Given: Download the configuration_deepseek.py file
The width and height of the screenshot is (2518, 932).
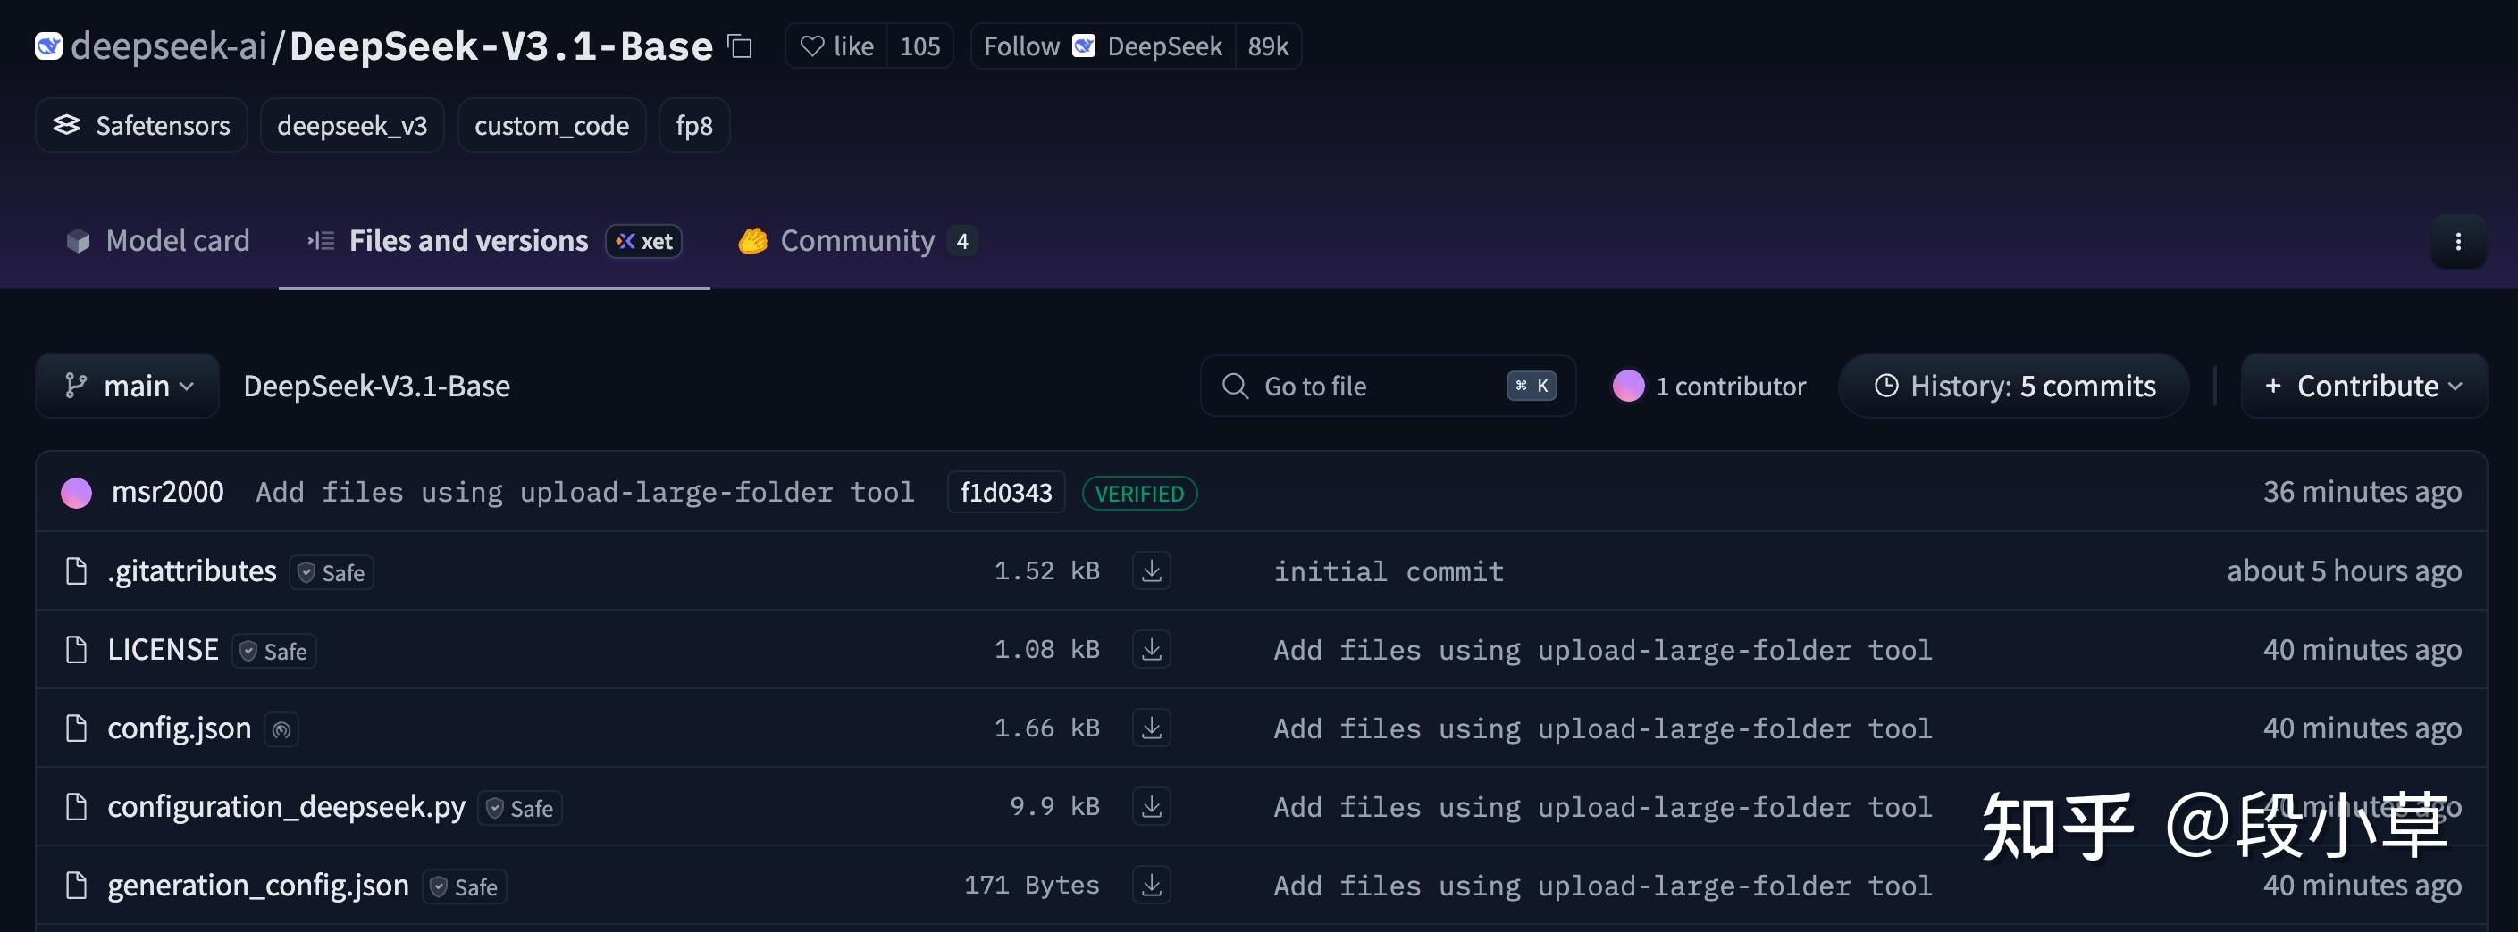Looking at the screenshot, I should pyautogui.click(x=1152, y=806).
